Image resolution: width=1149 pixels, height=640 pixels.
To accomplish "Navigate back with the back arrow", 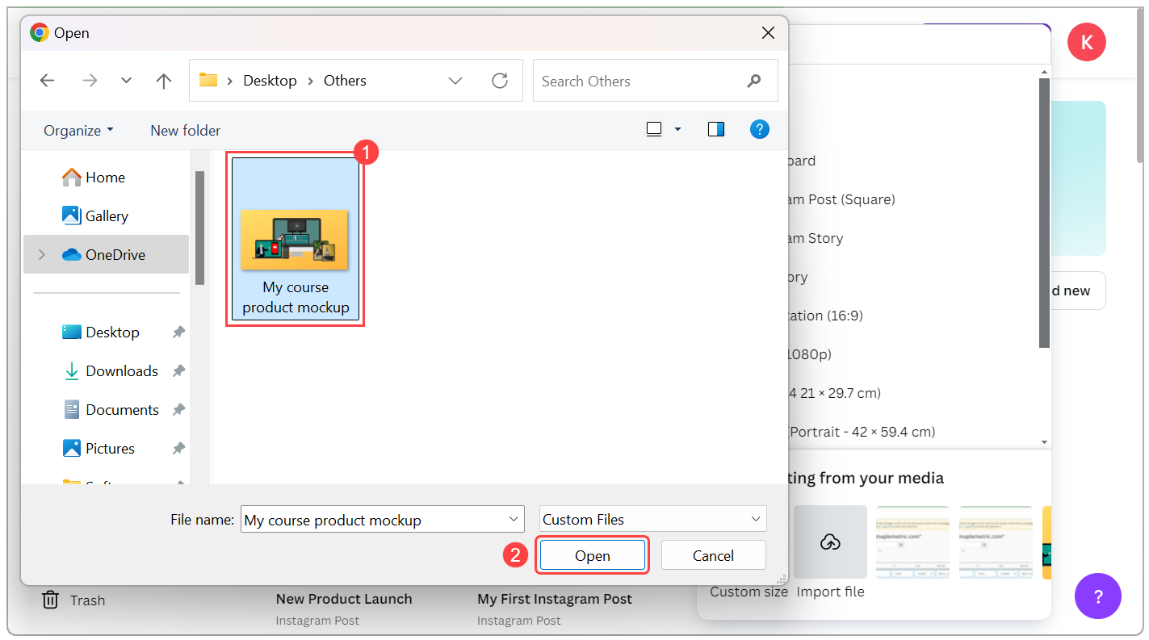I will point(47,80).
